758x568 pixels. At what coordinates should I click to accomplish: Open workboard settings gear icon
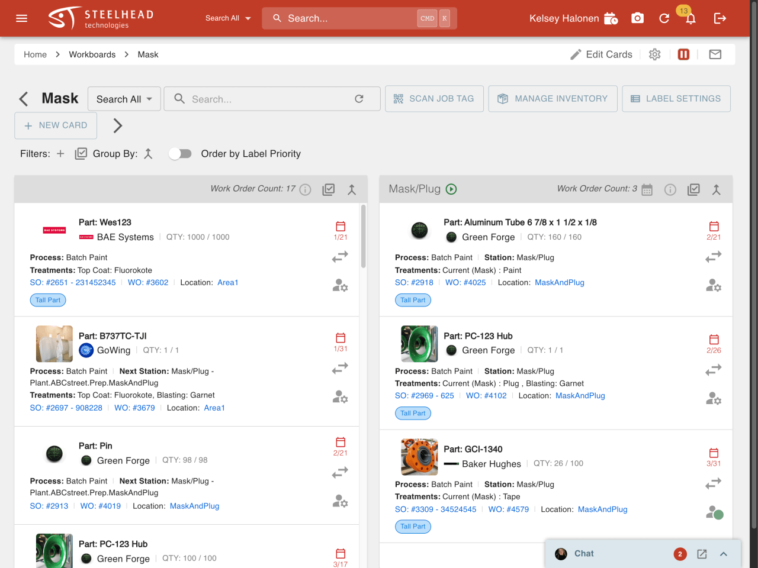tap(654, 54)
